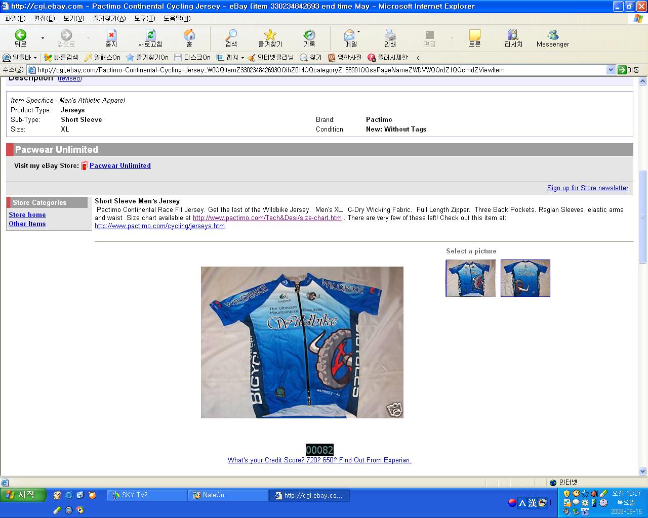Click the eBay taskbar window button

click(x=309, y=495)
